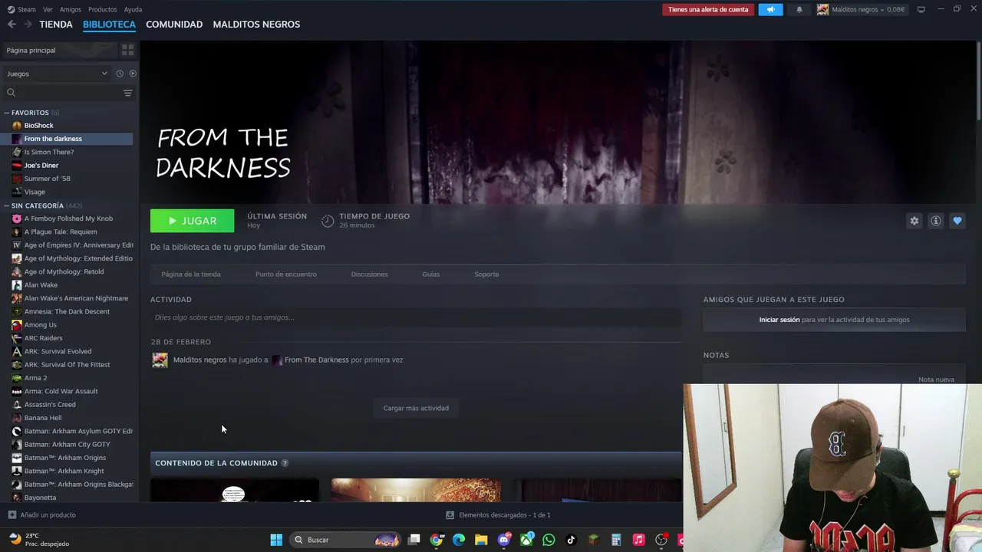
Task: Click the green JUGAR button
Action: 192,221
